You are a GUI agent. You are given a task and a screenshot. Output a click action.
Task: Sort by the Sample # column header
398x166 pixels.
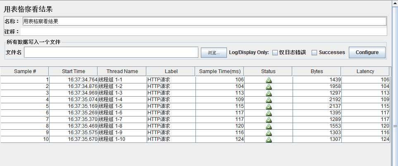[x=25, y=71]
